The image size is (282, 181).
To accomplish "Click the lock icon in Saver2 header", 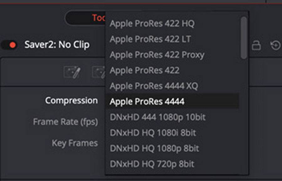I will [x=256, y=45].
